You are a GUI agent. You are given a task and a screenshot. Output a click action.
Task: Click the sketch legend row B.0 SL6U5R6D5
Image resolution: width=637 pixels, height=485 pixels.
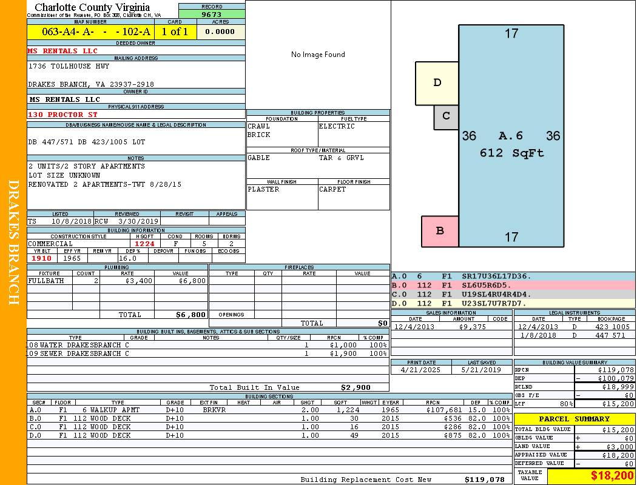pos(513,286)
